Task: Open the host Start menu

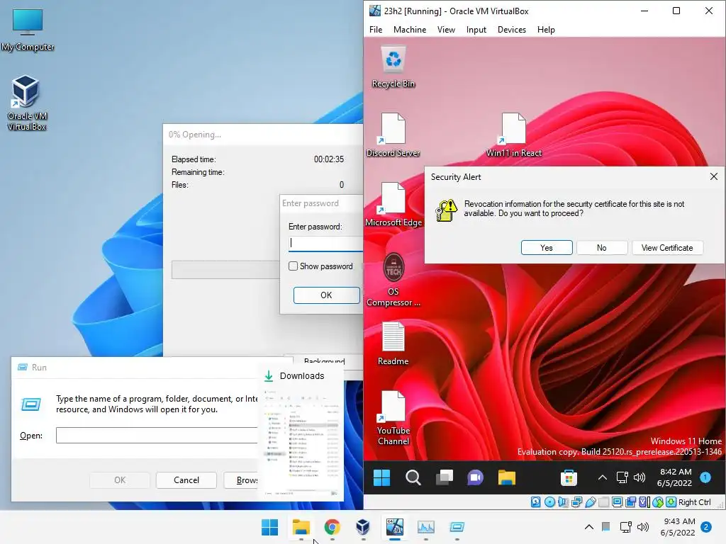Action: (269, 527)
